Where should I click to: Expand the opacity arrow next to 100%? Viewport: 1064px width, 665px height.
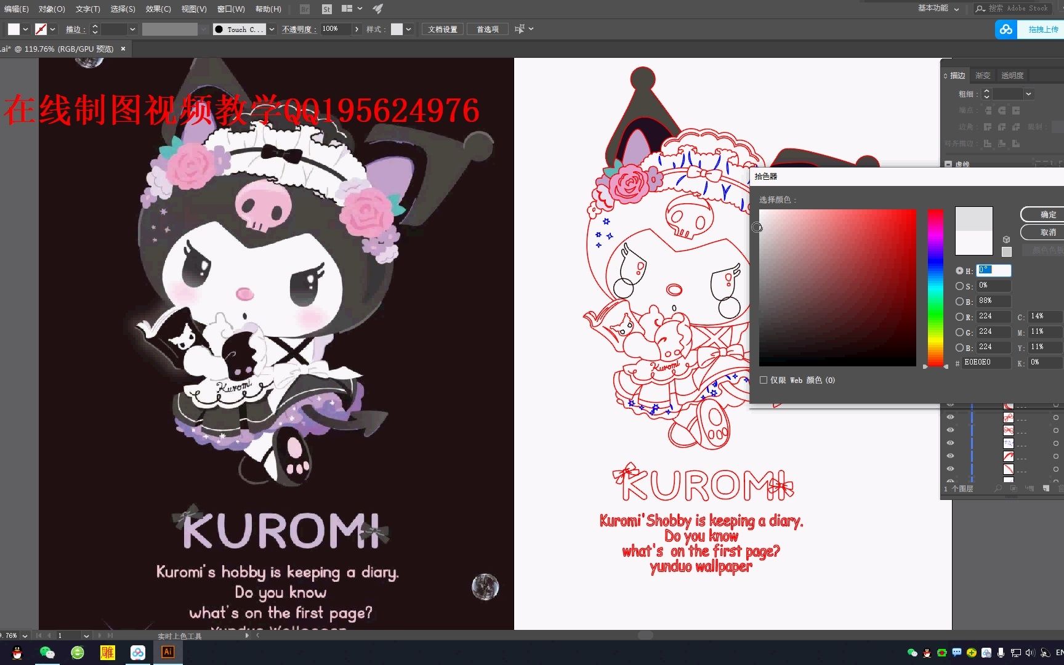[x=357, y=29]
